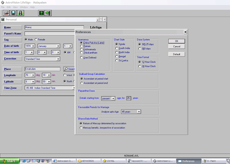Click the Parent's Name field

[50, 33]
